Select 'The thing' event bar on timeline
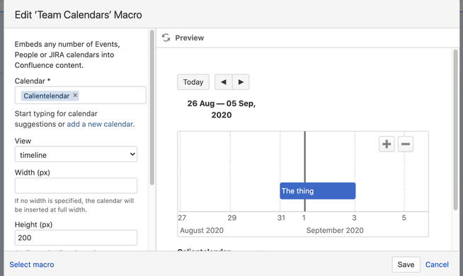The width and height of the screenshot is (463, 276). coord(318,191)
